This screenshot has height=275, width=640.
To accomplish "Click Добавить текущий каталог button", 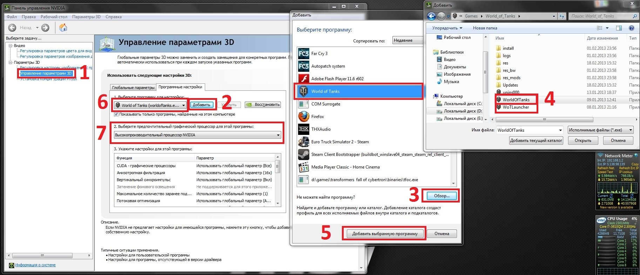I will (536, 140).
